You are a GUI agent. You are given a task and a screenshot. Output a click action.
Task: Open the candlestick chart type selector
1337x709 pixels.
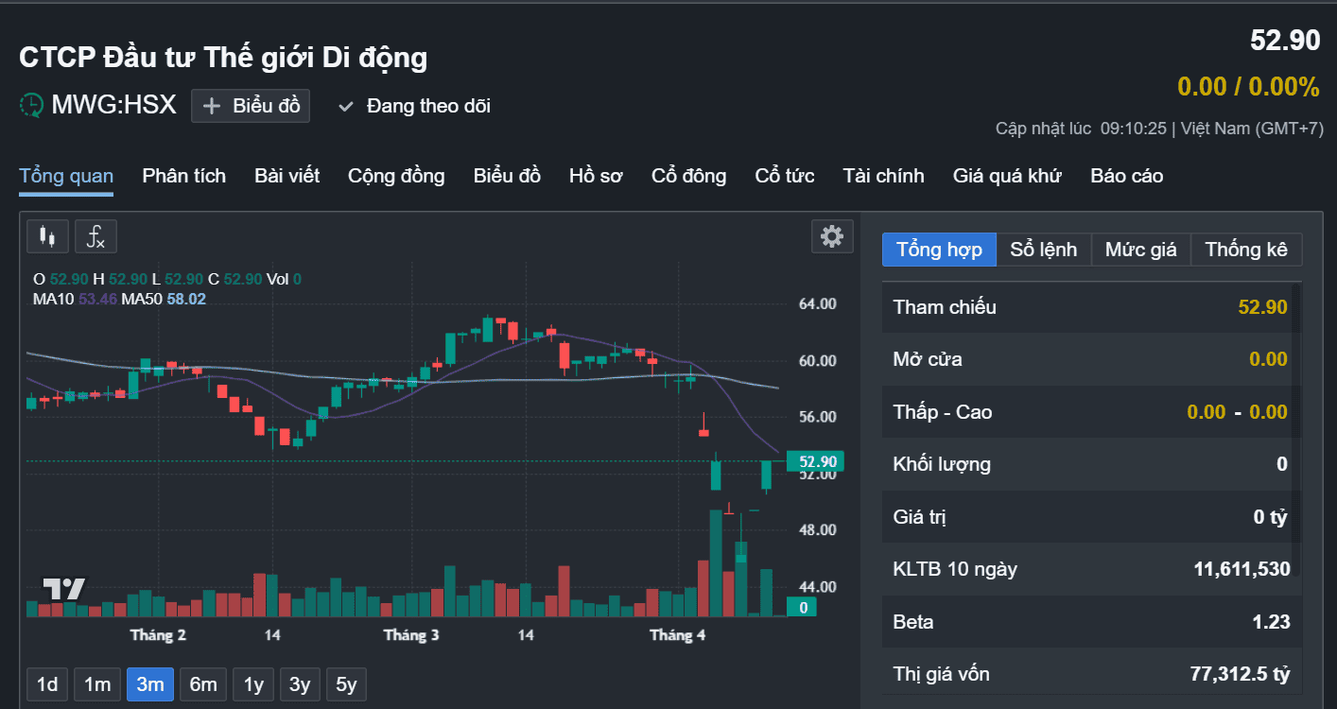click(x=47, y=236)
